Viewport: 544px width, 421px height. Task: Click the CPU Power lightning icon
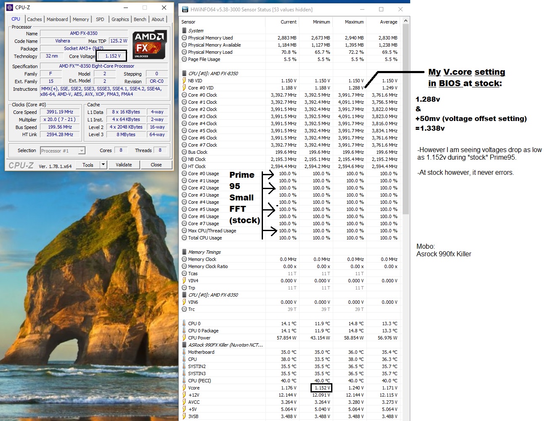[184, 338]
